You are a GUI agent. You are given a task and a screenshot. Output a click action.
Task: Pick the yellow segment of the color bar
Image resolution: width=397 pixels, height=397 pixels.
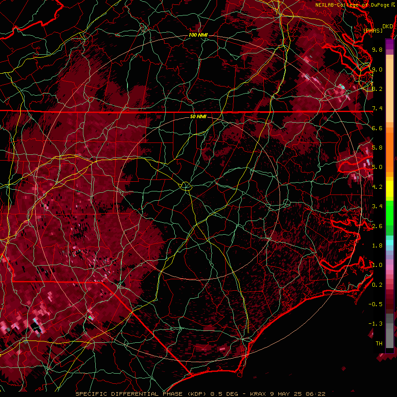click(390, 189)
